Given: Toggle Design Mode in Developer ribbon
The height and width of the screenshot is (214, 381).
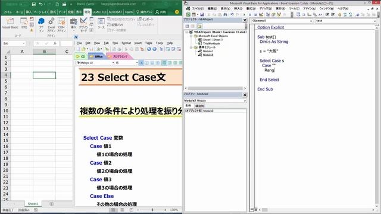Looking at the screenshot, I should (x=83, y=25).
